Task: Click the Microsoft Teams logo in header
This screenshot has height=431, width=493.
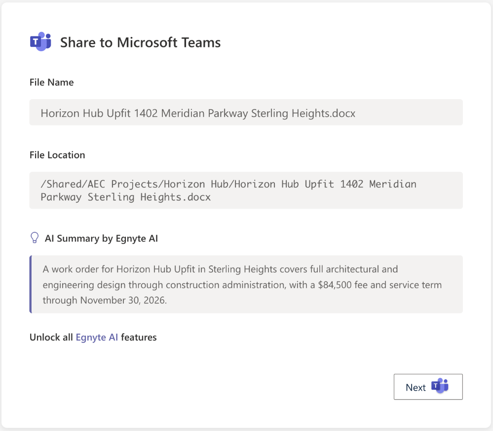Action: tap(40, 41)
